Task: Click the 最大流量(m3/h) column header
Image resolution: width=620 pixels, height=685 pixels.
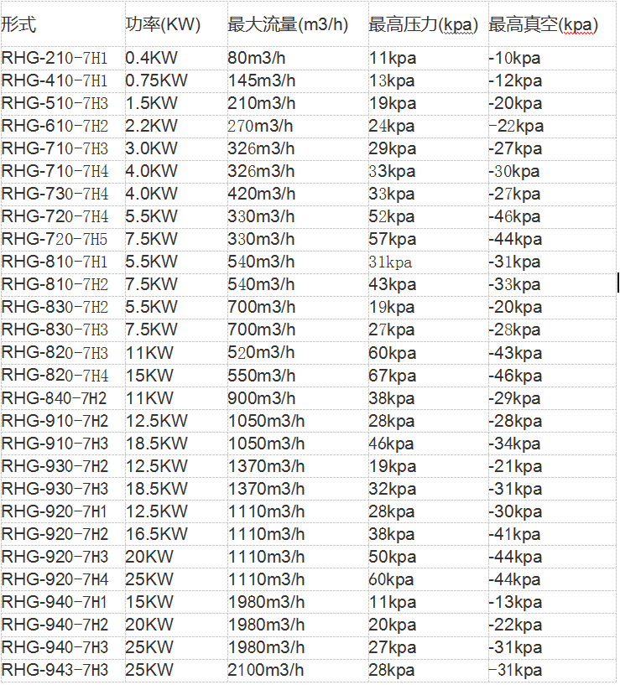Action: coord(288,25)
